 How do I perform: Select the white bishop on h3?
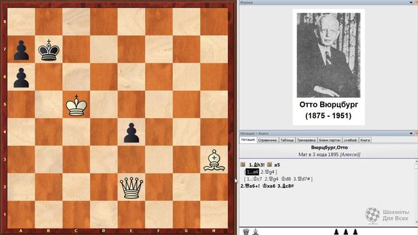(x=214, y=160)
